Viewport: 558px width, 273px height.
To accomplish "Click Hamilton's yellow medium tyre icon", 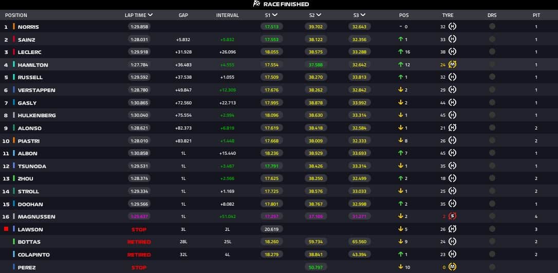I will [x=452, y=64].
